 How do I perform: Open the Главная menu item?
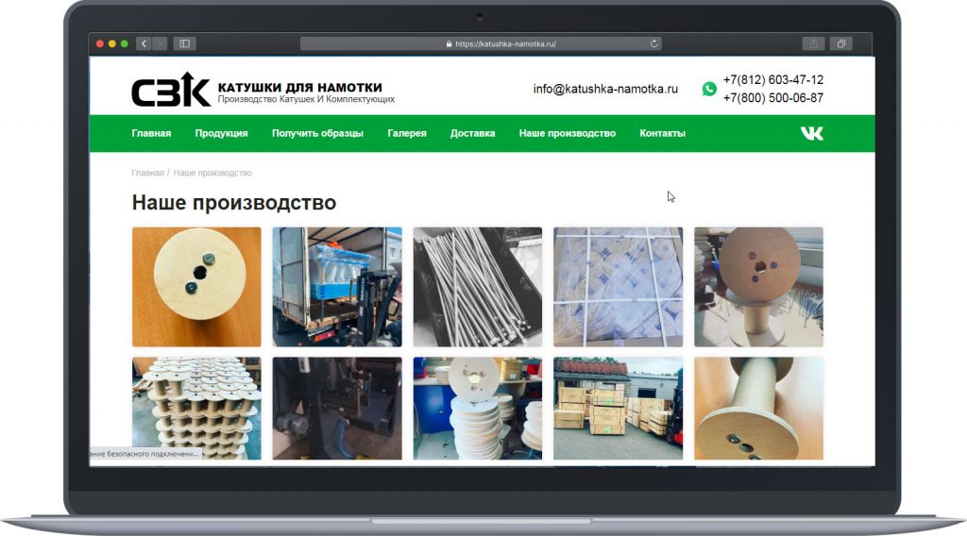[151, 133]
